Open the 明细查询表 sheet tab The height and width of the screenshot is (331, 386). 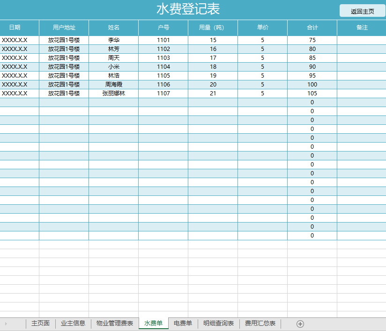[217, 323]
